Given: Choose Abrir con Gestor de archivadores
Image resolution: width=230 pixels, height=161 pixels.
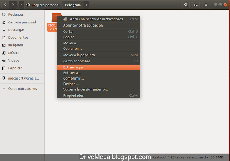Looking at the screenshot, I should [98, 19].
